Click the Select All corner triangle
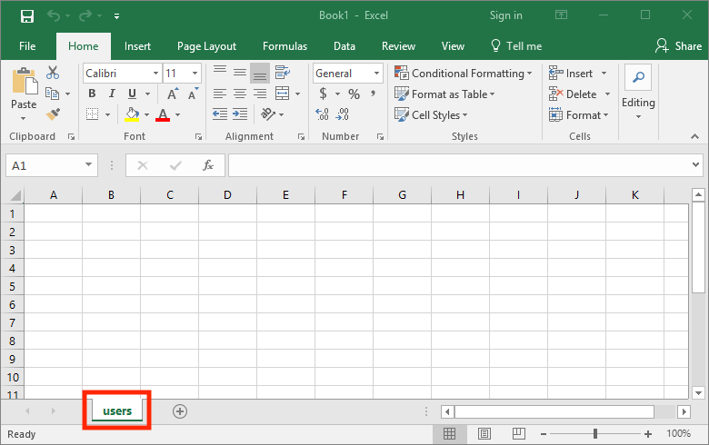 15,195
